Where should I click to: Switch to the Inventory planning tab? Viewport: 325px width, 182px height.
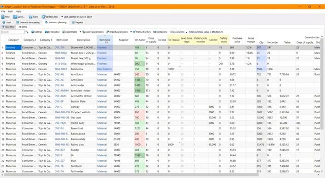coord(55,22)
